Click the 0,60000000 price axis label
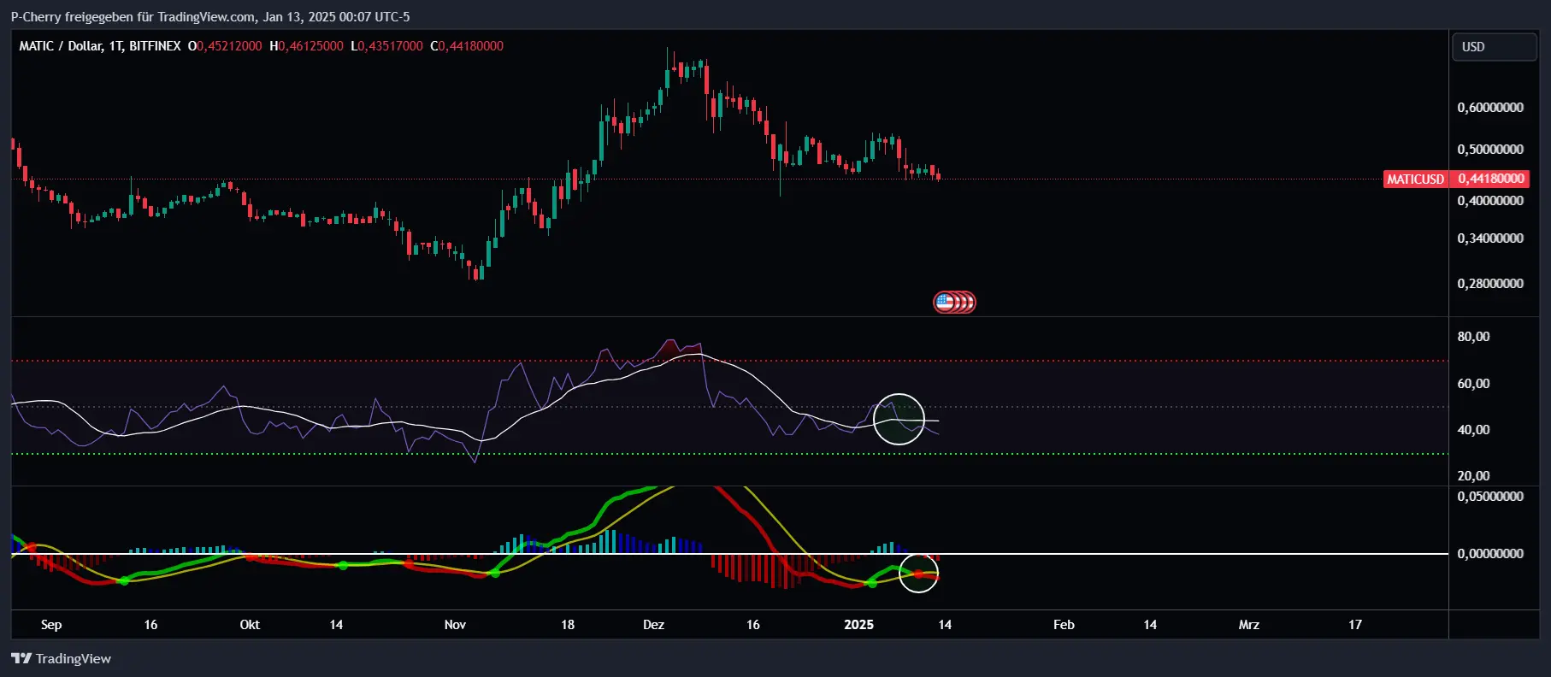The image size is (1551, 677). coord(1490,108)
